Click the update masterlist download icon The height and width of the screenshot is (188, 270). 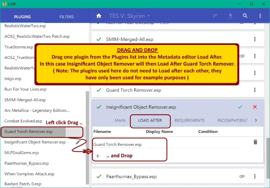coord(230,16)
